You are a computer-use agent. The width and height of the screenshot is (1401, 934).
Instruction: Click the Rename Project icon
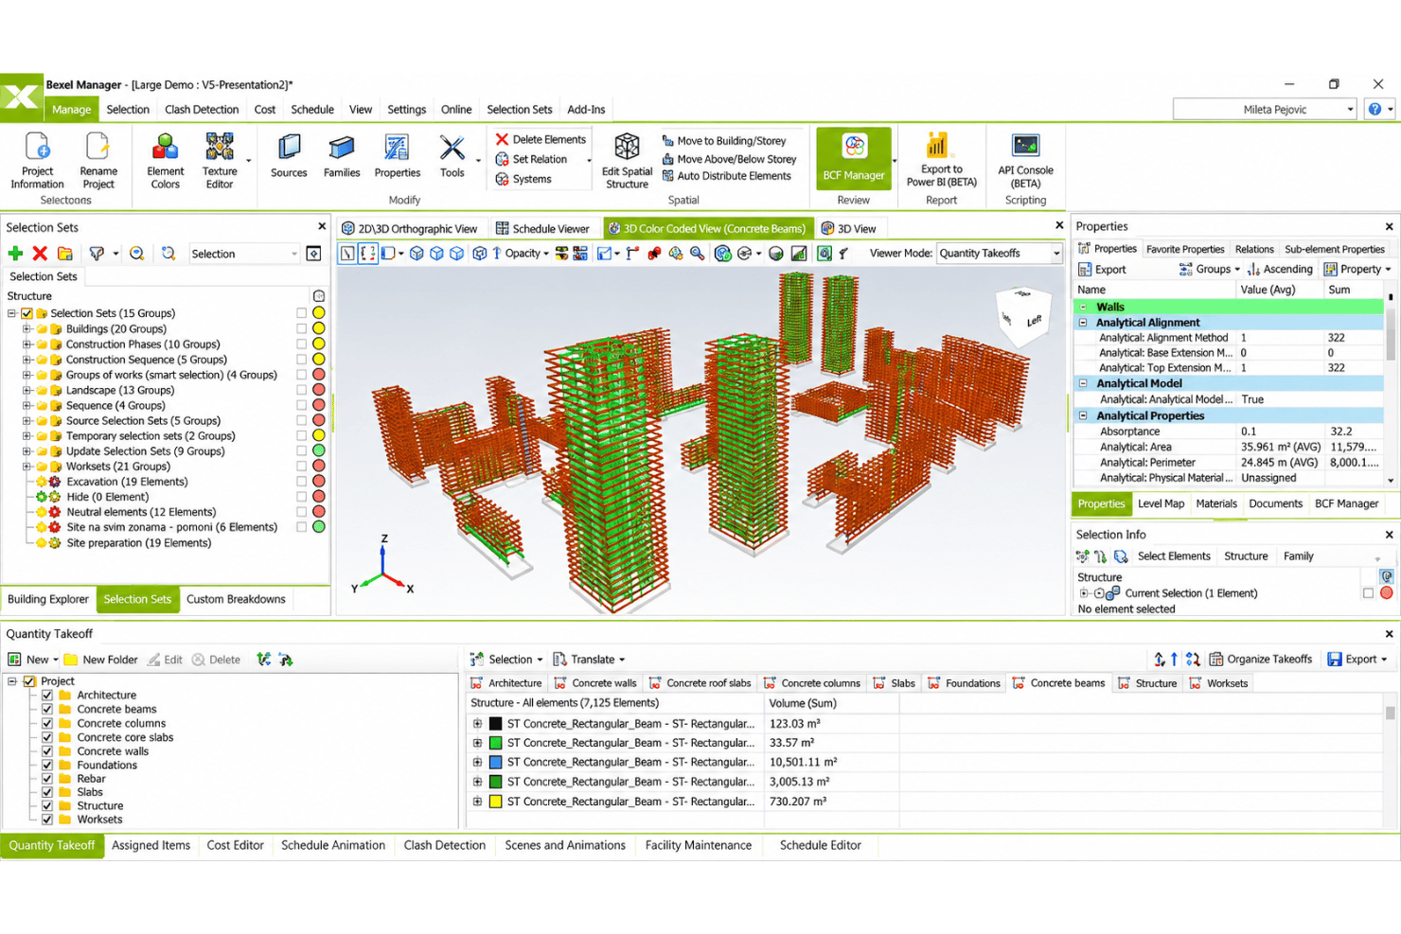98,161
